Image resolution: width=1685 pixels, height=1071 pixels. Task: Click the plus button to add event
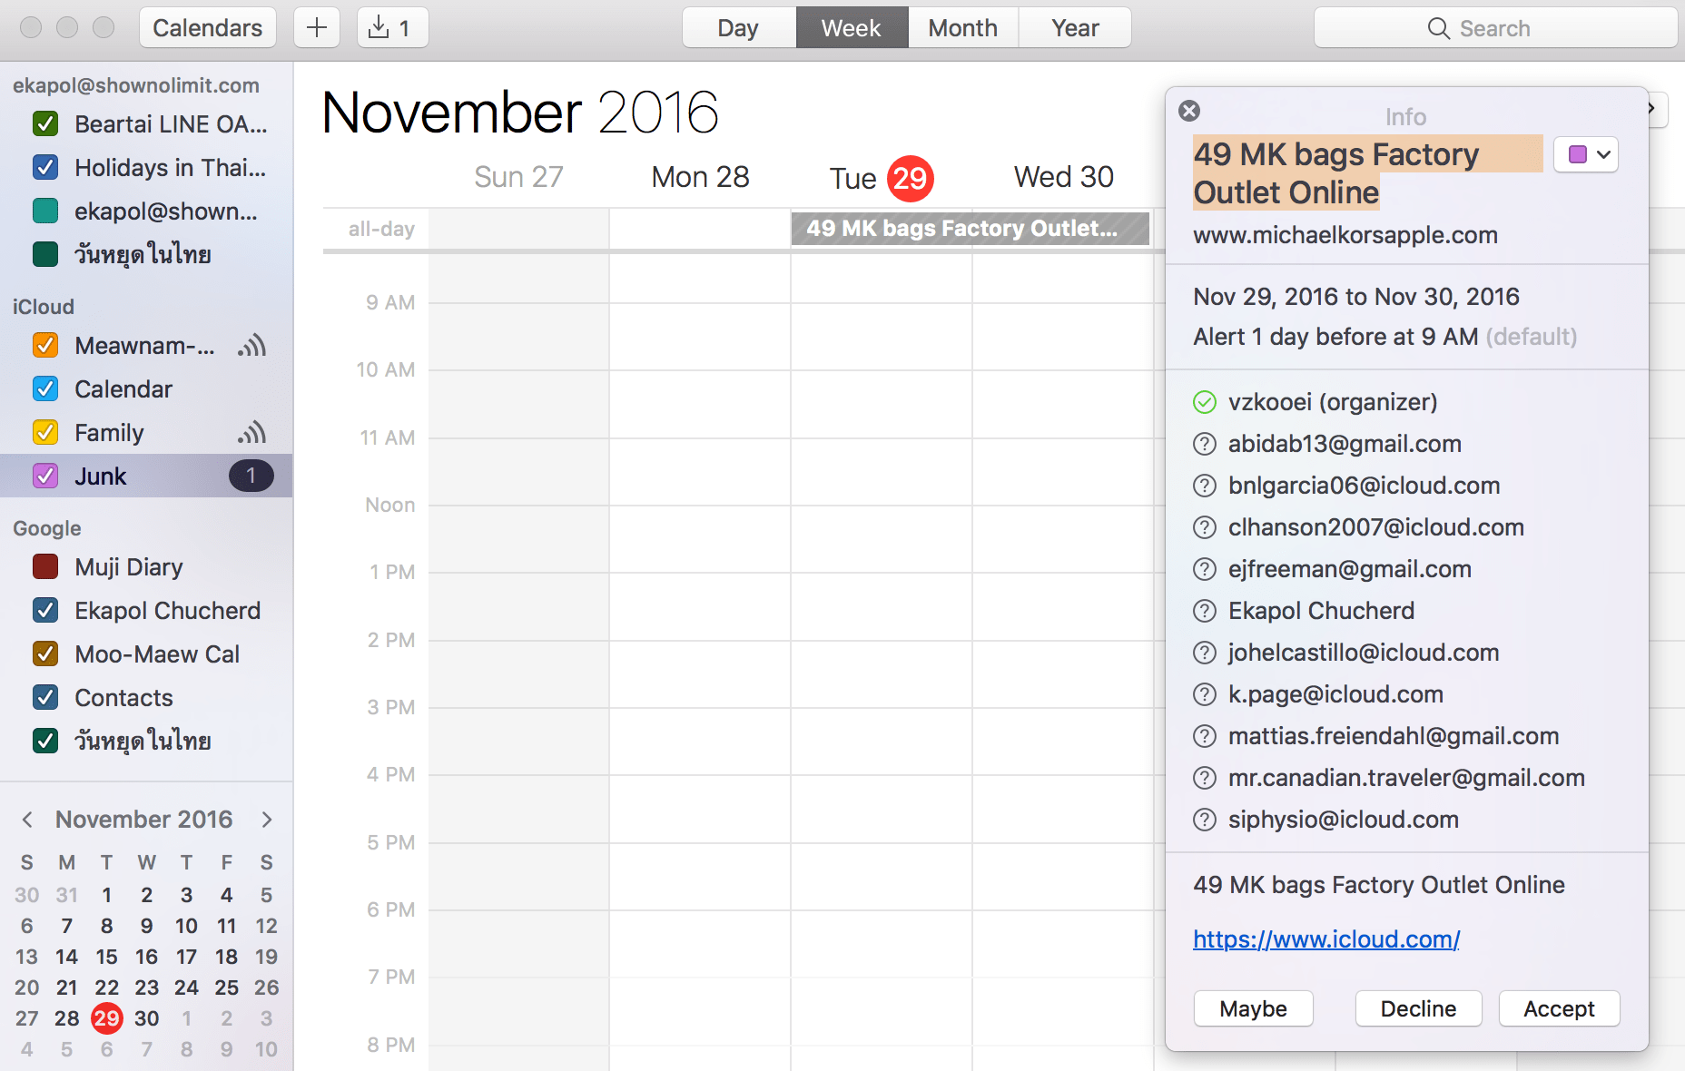tap(316, 27)
